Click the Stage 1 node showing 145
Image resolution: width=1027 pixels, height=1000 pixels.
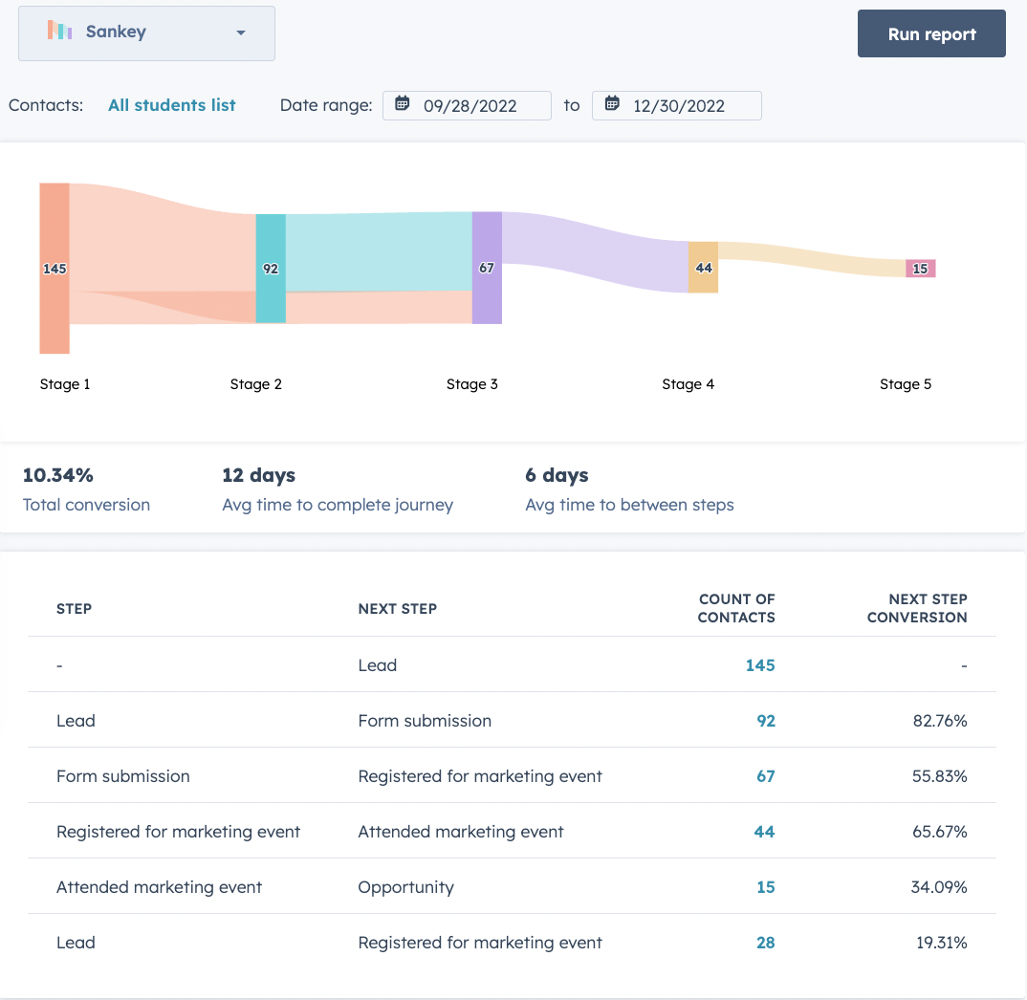[x=55, y=269]
